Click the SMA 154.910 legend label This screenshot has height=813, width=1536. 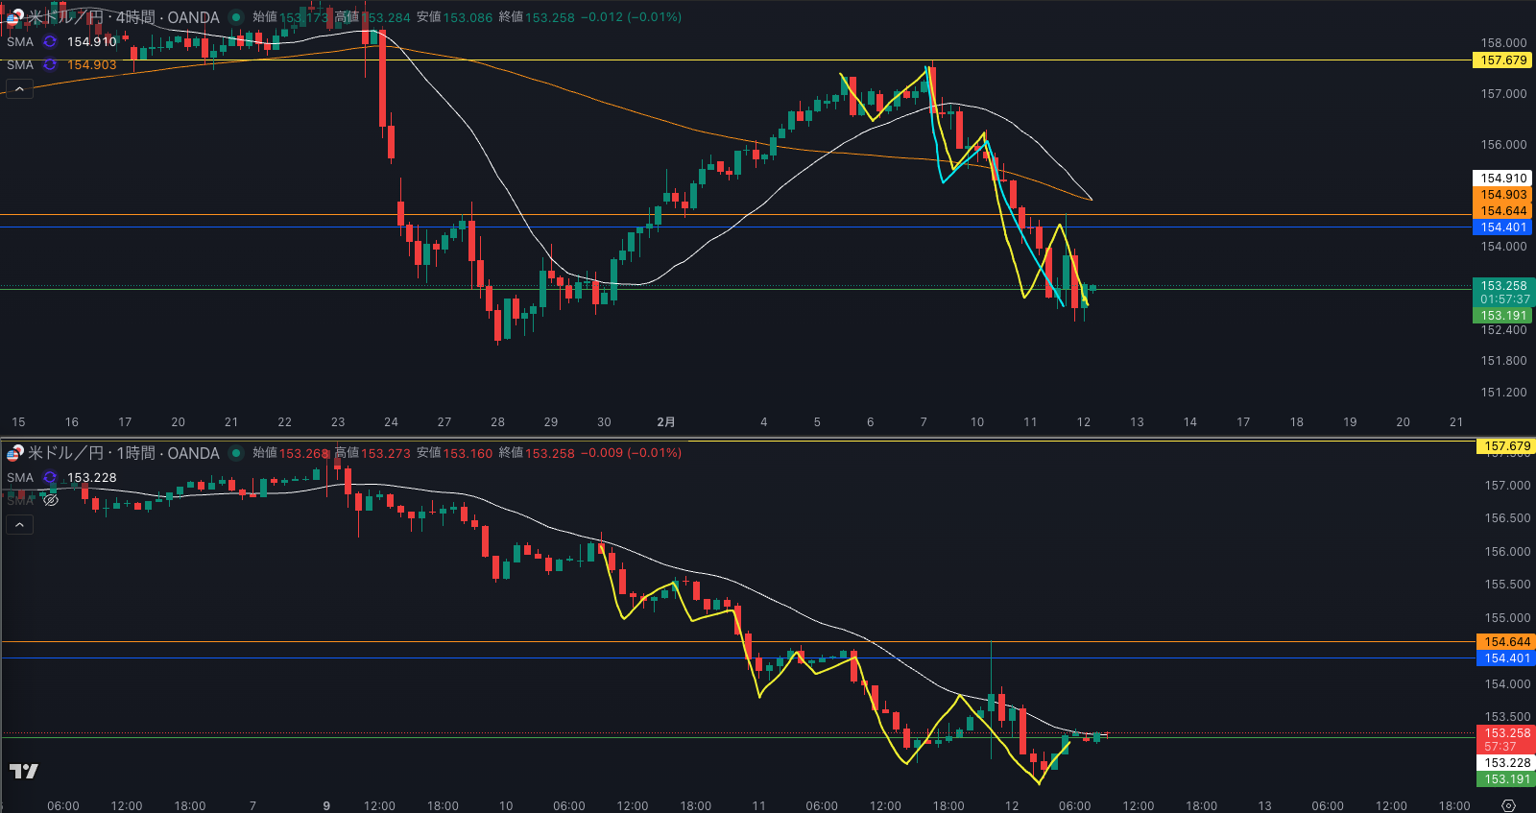click(x=20, y=42)
